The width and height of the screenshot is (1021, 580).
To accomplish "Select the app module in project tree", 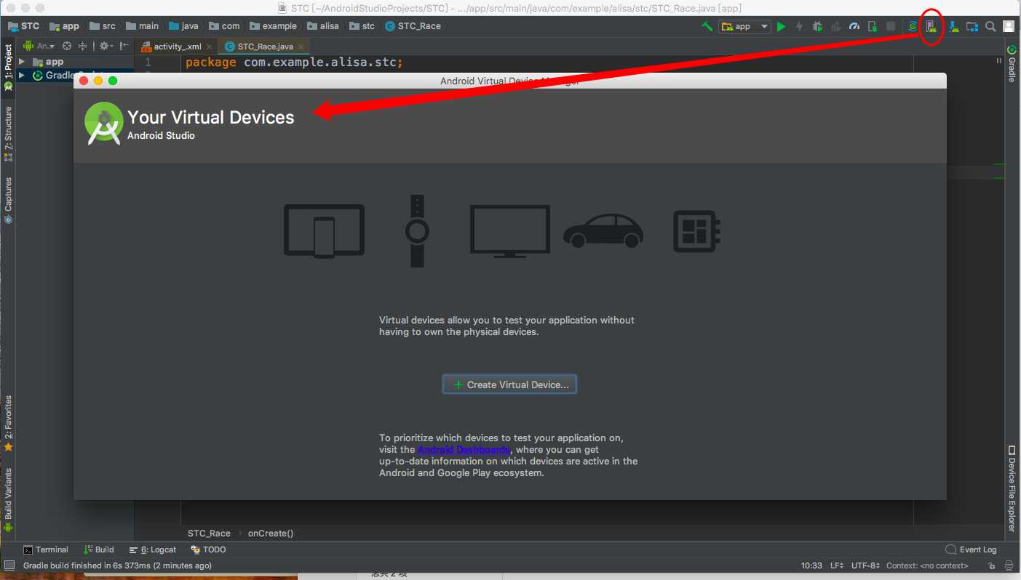I will pyautogui.click(x=48, y=62).
